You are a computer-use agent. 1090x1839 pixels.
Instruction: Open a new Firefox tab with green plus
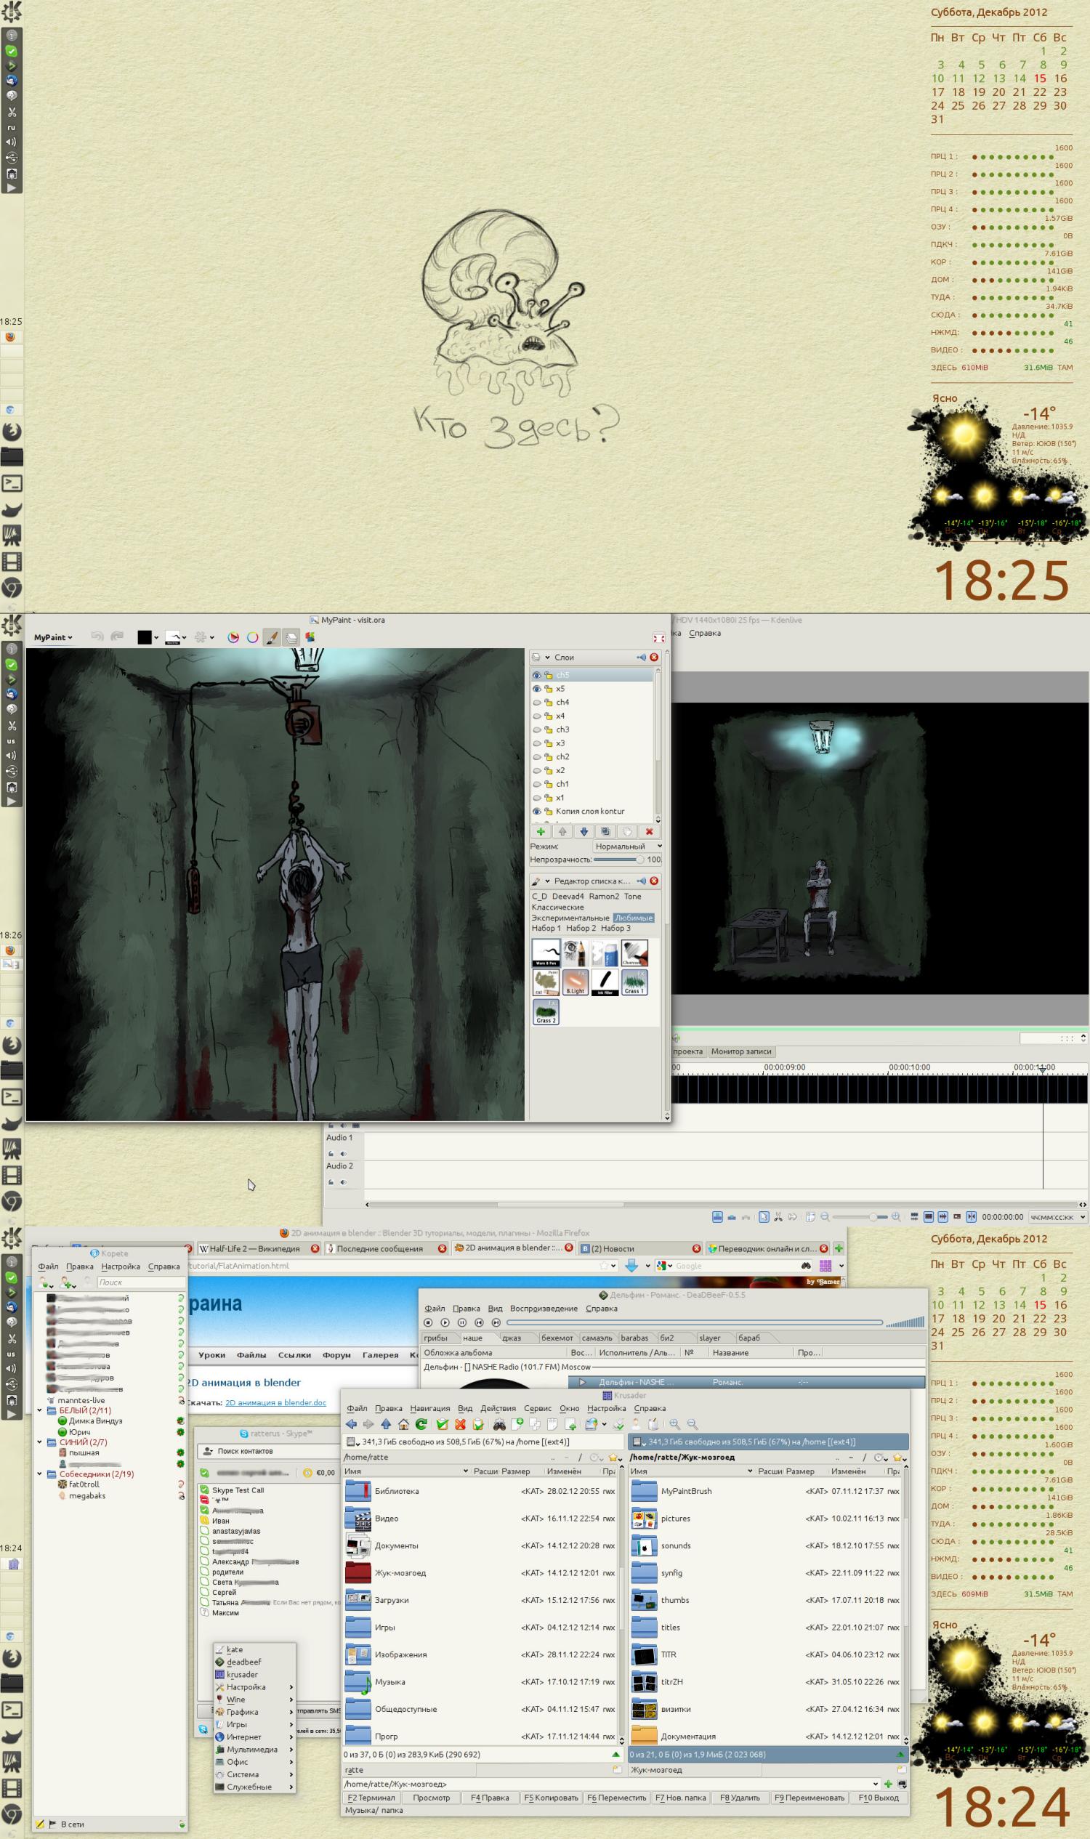click(x=839, y=1248)
